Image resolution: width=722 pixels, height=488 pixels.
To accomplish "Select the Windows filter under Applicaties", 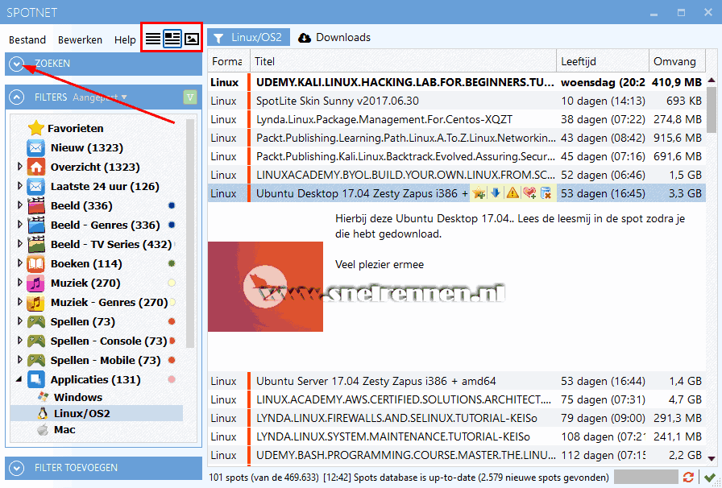I will pyautogui.click(x=78, y=397).
